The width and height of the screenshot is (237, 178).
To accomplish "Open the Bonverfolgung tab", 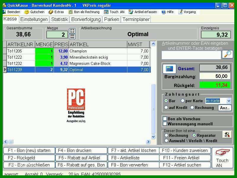I will pyautogui.click(x=86, y=19).
